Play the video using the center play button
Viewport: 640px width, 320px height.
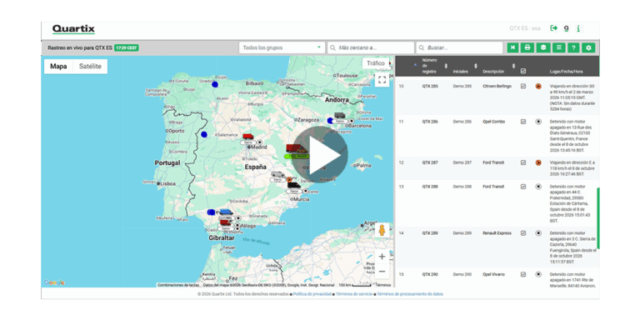pos(320,154)
